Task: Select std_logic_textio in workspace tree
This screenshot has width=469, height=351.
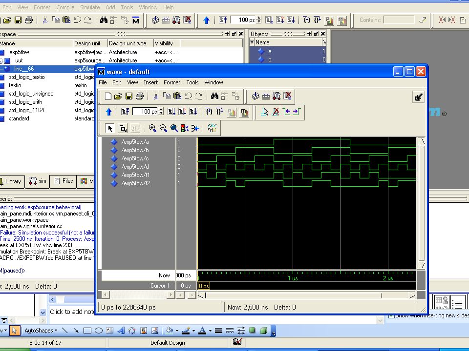Action: [x=27, y=77]
